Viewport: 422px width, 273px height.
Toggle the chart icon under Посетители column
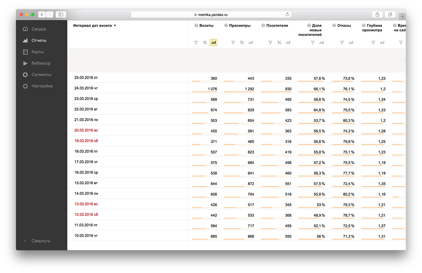288,42
